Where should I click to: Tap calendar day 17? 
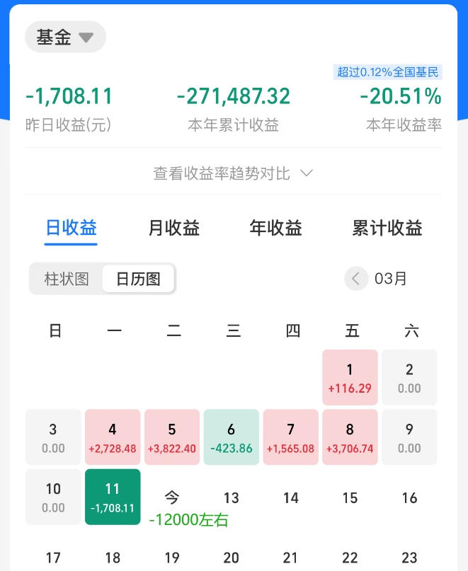(53, 558)
